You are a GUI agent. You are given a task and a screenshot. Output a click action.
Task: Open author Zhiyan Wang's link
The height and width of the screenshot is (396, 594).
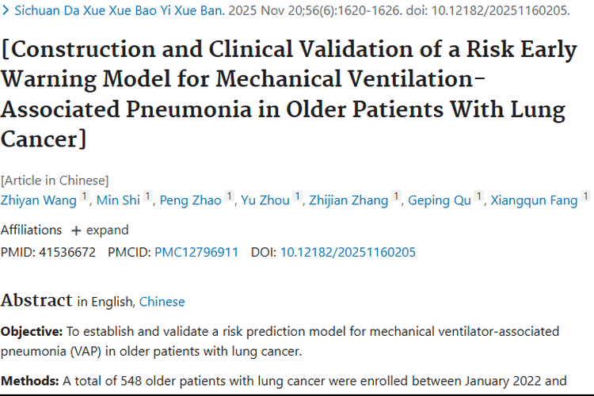(38, 200)
